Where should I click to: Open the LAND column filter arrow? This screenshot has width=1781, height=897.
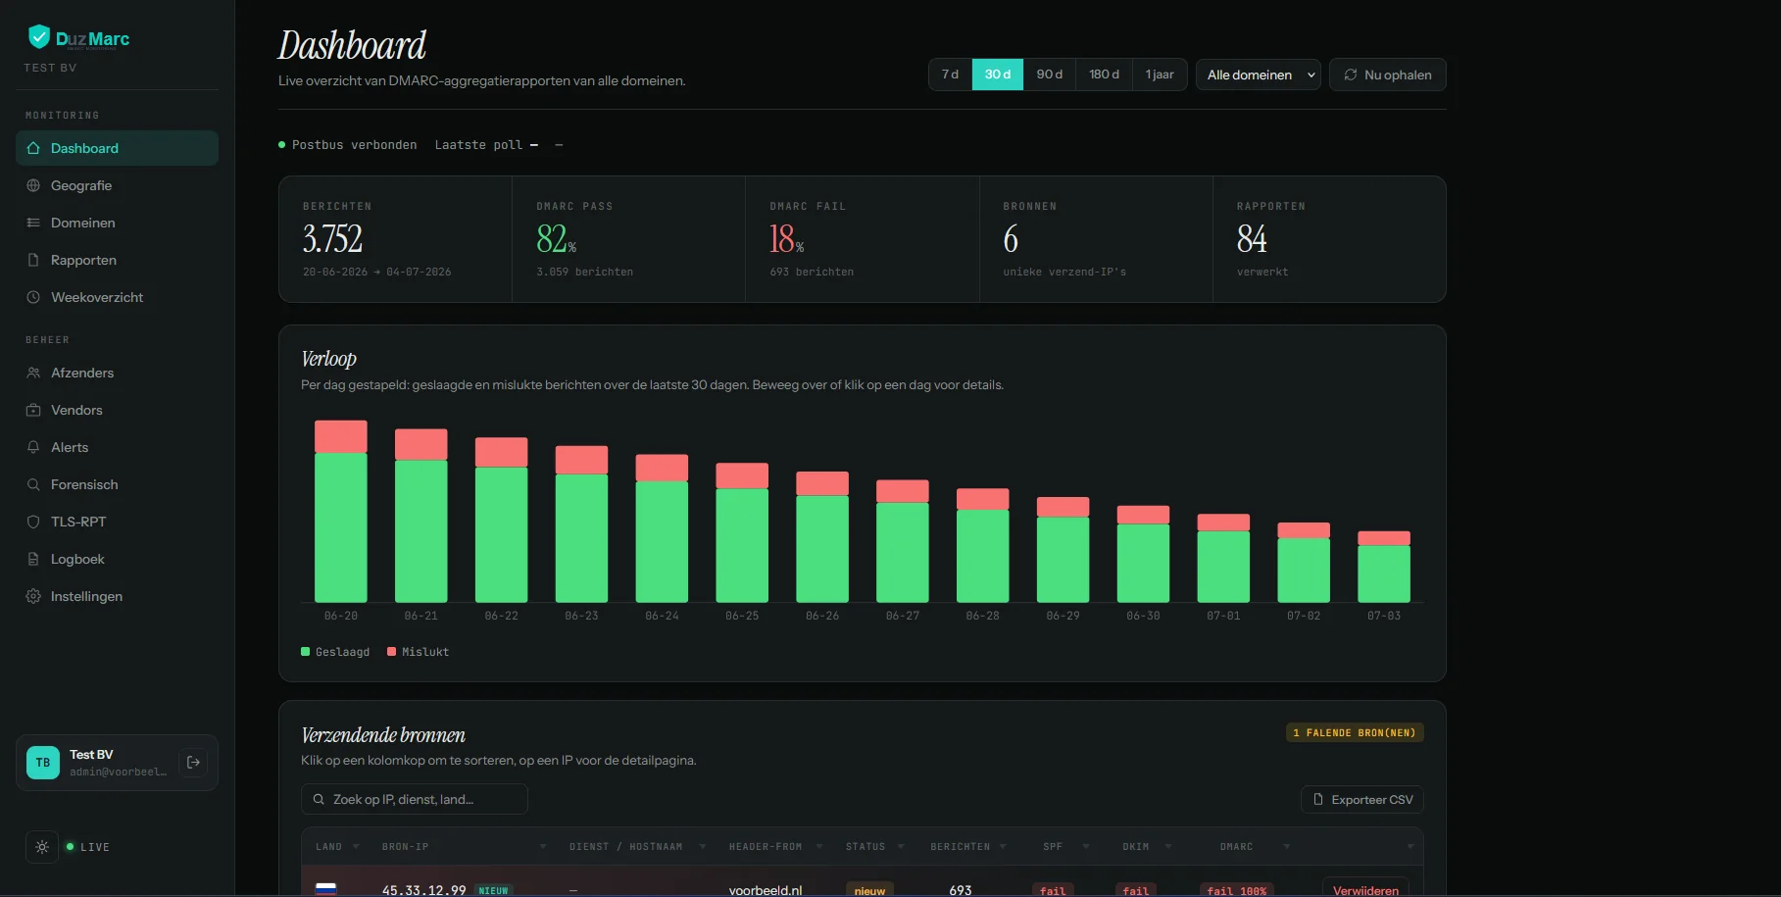pyautogui.click(x=356, y=847)
